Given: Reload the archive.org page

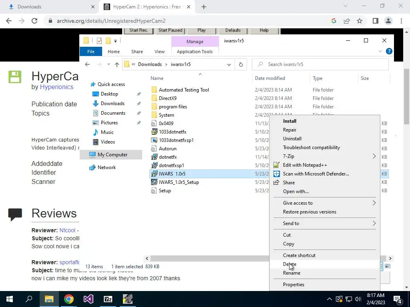Looking at the screenshot, I should click(x=34, y=21).
